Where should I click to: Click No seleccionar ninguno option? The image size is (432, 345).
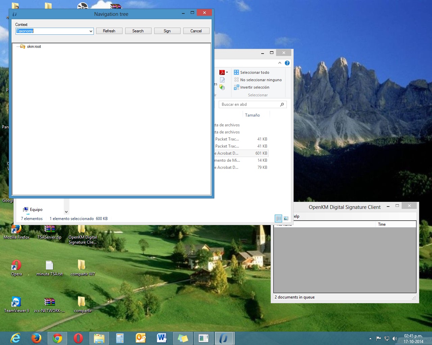(261, 80)
